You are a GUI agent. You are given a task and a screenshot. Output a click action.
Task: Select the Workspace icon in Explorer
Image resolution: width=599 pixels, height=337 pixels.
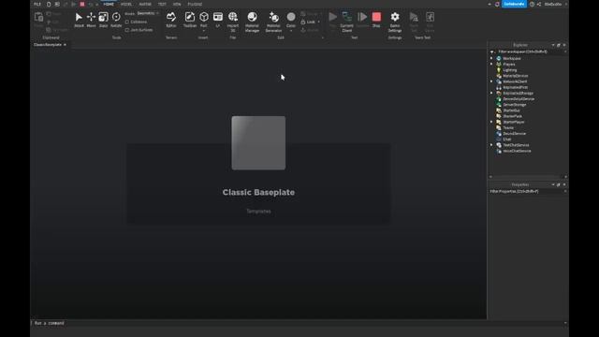click(499, 58)
